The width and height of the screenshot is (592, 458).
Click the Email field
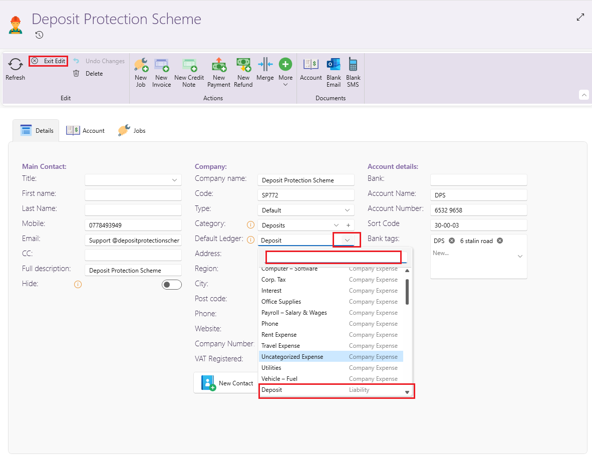pyautogui.click(x=133, y=241)
